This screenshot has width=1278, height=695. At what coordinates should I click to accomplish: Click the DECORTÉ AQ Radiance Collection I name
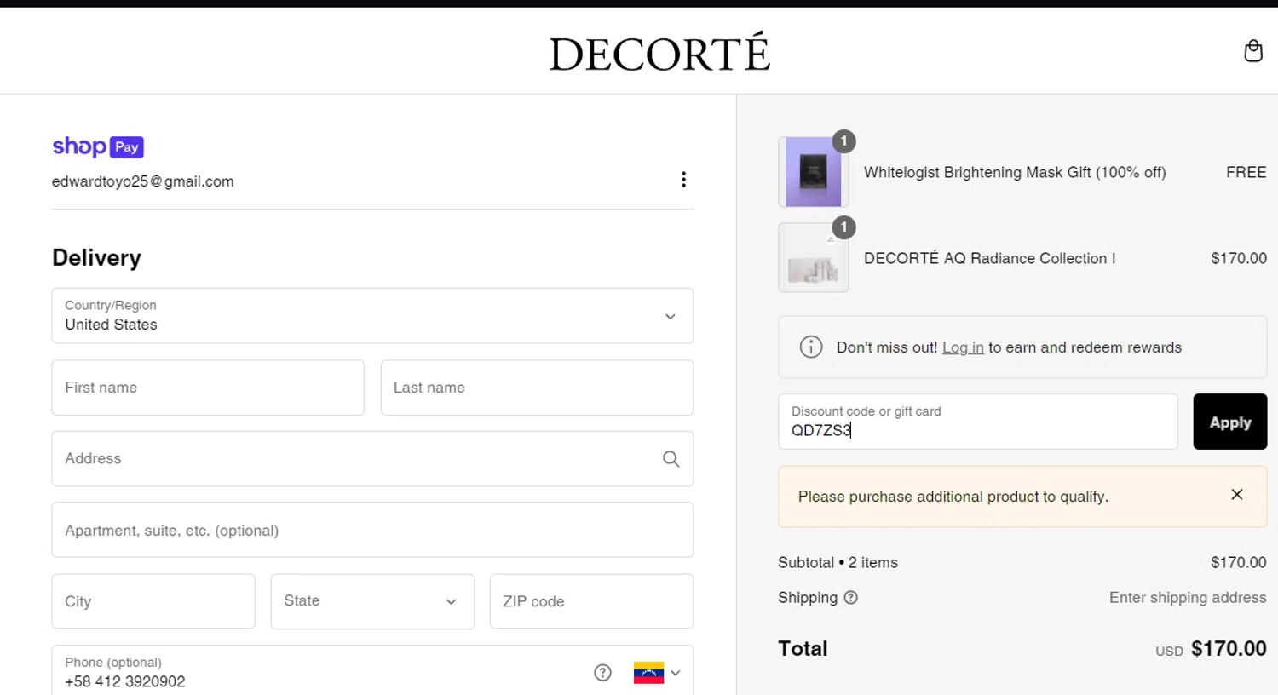click(989, 258)
